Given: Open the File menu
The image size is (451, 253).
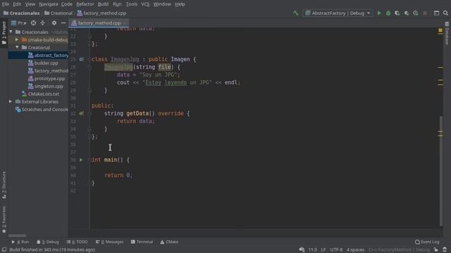Looking at the screenshot, I should (x=6, y=4).
